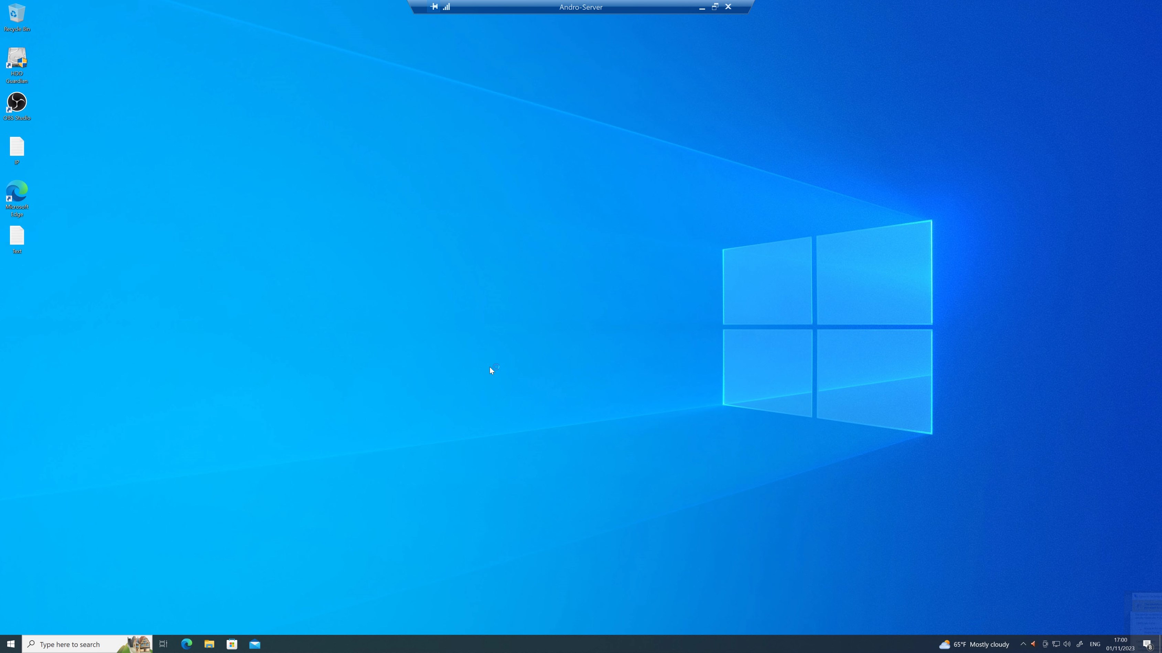Open the Recycle Bin desktop icon

coord(17,18)
